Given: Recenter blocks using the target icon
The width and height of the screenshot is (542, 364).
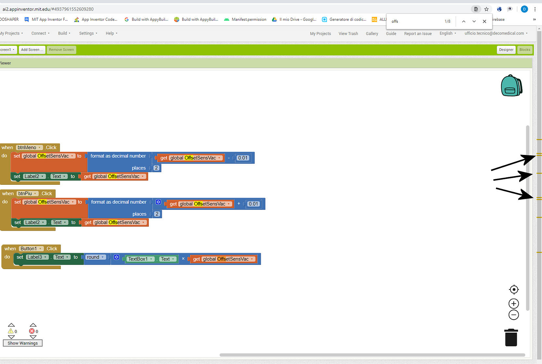Looking at the screenshot, I should [514, 289].
